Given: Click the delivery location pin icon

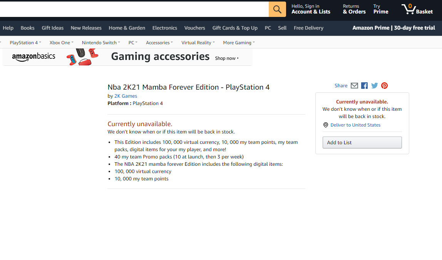Looking at the screenshot, I should click(x=326, y=125).
